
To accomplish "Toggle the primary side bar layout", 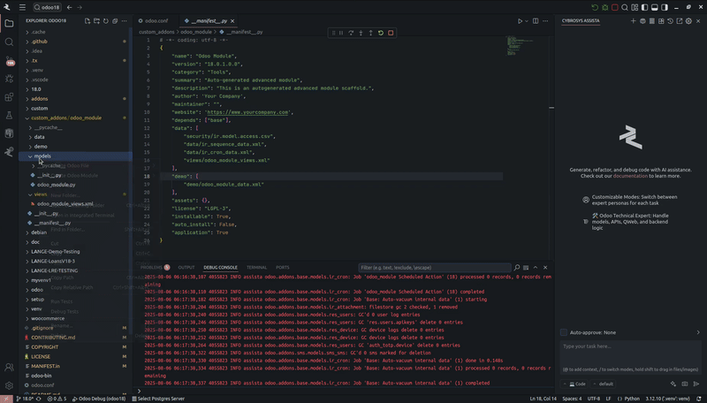I will coord(645,7).
